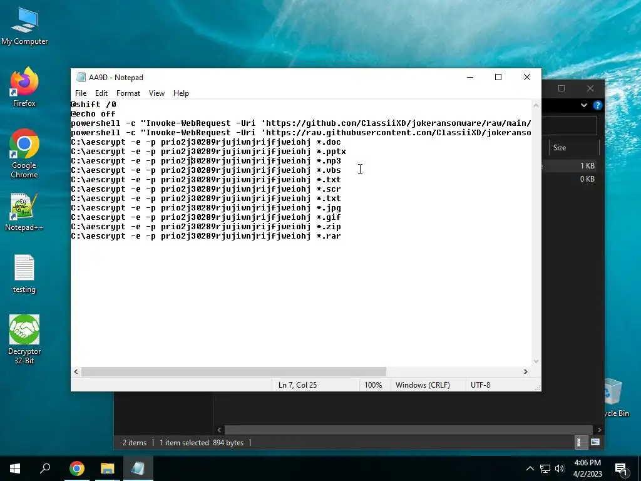Open the Help menu in Notepad
Viewport: 641px width, 481px height.
[181, 93]
